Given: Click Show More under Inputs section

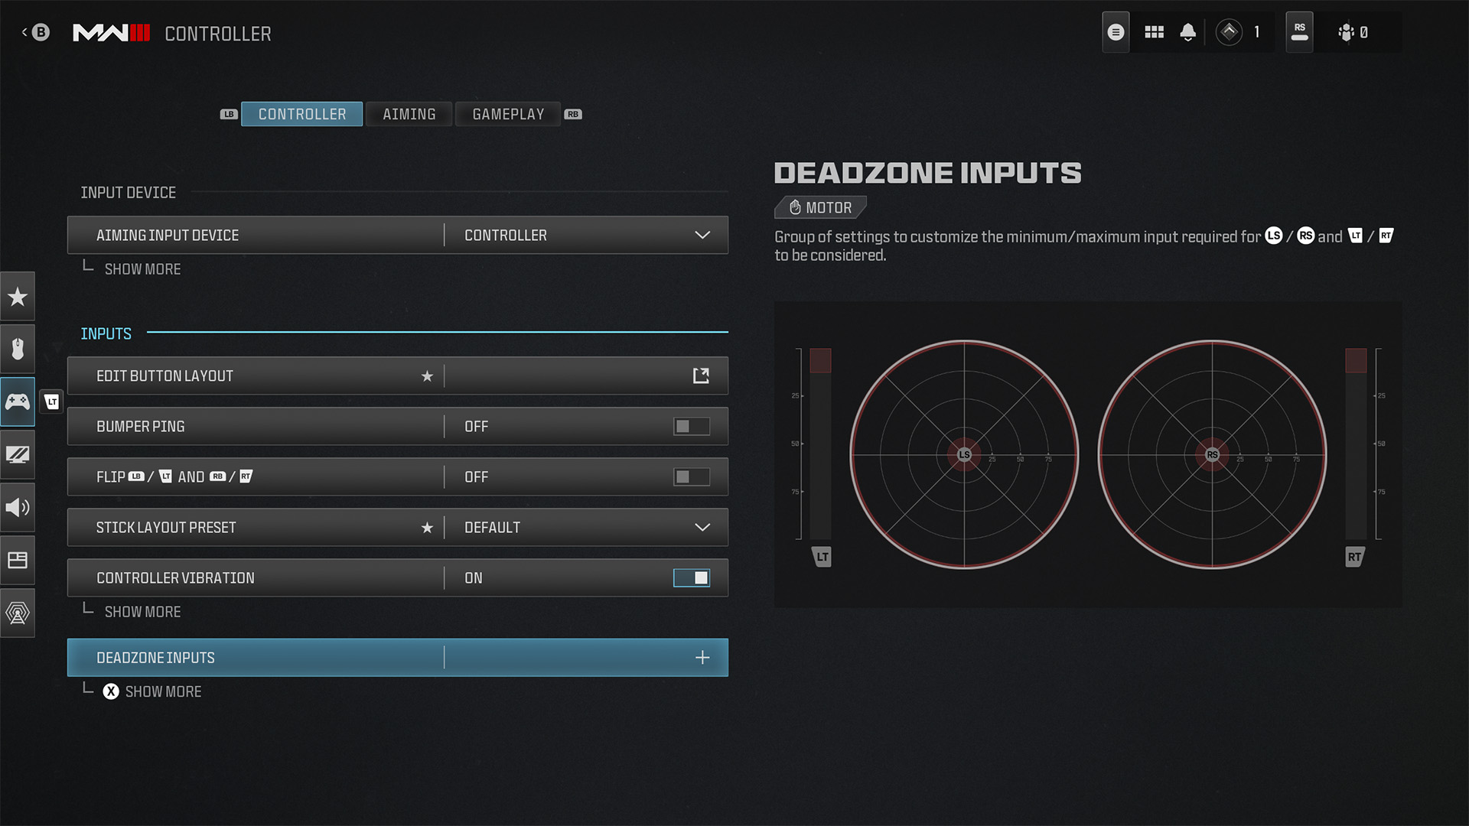Looking at the screenshot, I should [142, 611].
